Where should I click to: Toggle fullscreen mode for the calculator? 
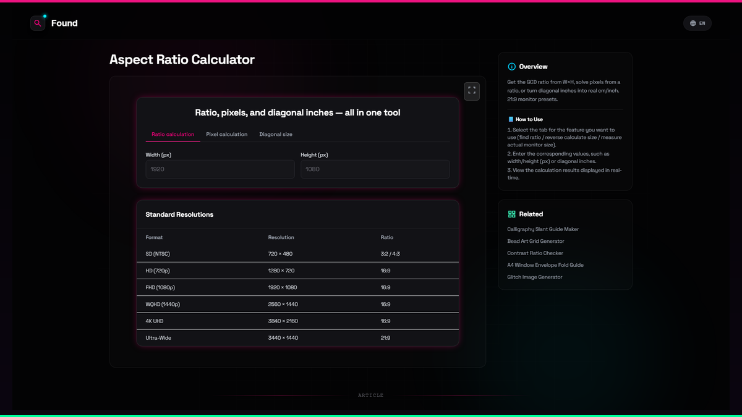pos(472,91)
